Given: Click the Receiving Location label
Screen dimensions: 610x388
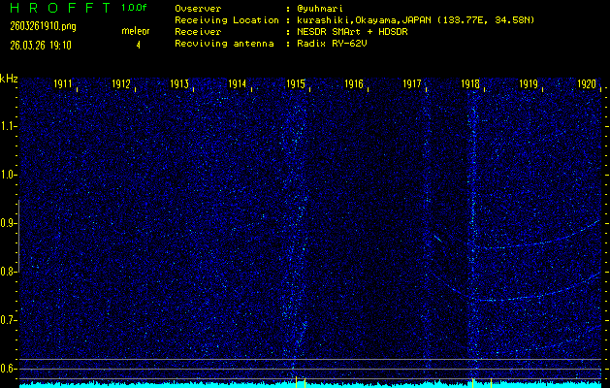Looking at the screenshot, I should click(x=227, y=20).
